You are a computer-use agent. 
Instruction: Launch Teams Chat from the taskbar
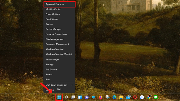pos(87,97)
